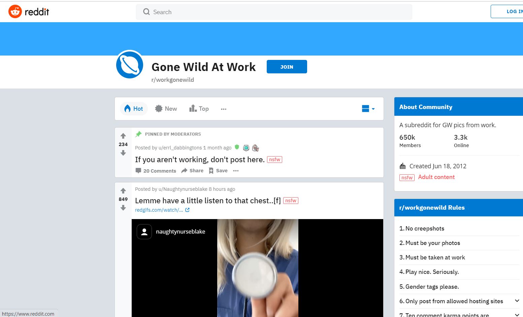This screenshot has height=317, width=523.
Task: Sort posts by Top
Action: pyautogui.click(x=199, y=109)
